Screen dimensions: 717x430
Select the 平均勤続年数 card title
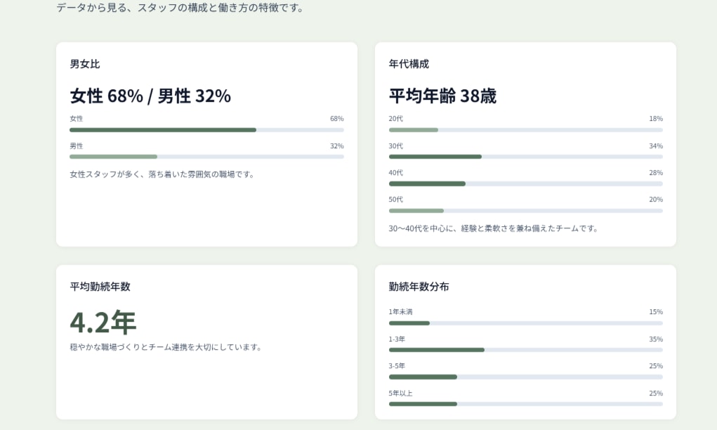pyautogui.click(x=100, y=287)
